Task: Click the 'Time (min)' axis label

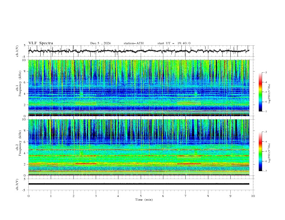Action: tap(144, 200)
